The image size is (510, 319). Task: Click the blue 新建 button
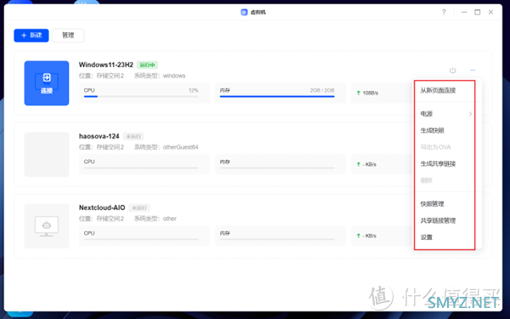click(x=31, y=35)
